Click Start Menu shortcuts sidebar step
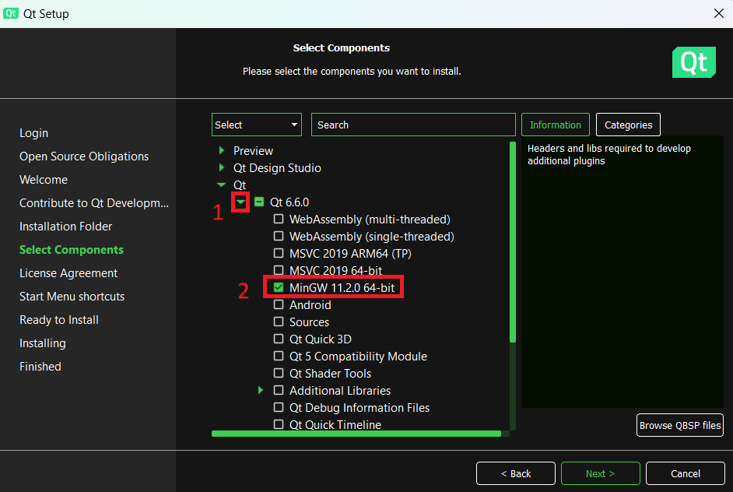The width and height of the screenshot is (733, 492). pos(72,297)
